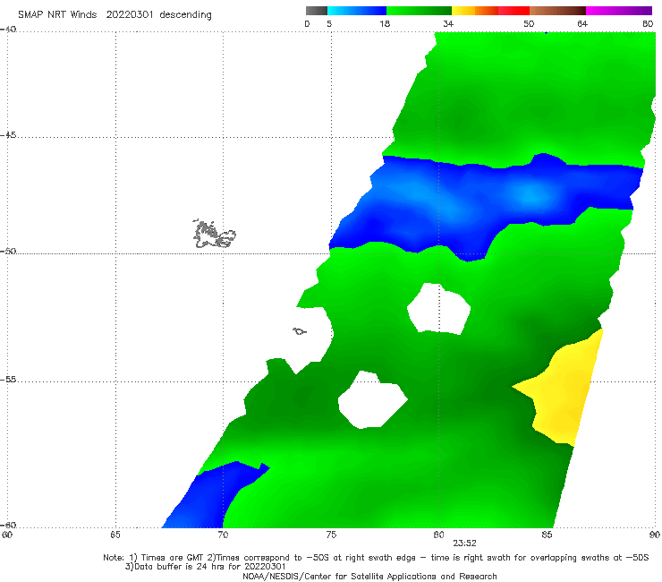This screenshot has width=662, height=582.
Task: Pick the yellow-orange segment of the color bar
Action: click(x=475, y=11)
